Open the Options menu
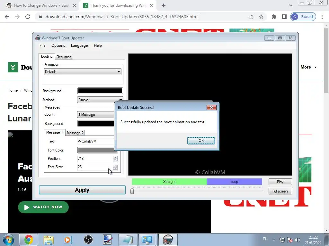Image resolution: width=329 pixels, height=246 pixels. click(x=58, y=45)
